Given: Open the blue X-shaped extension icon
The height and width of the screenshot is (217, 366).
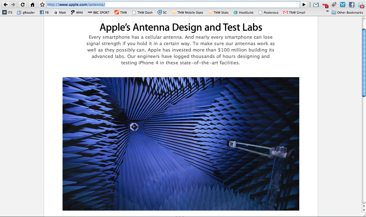Looking at the screenshot, I should (343, 4).
